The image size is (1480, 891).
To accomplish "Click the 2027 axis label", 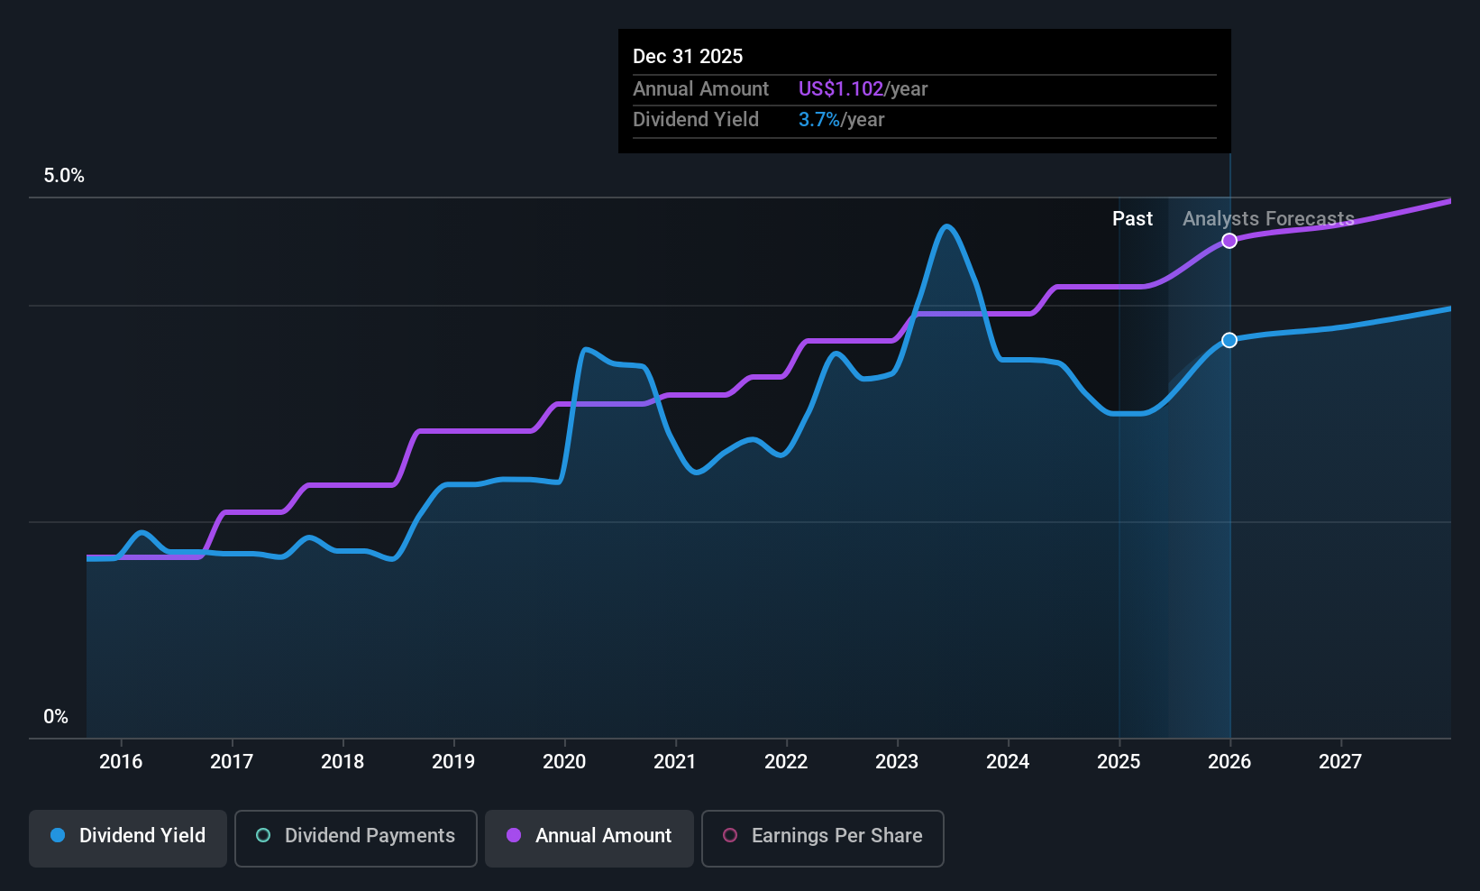I will coord(1340,762).
